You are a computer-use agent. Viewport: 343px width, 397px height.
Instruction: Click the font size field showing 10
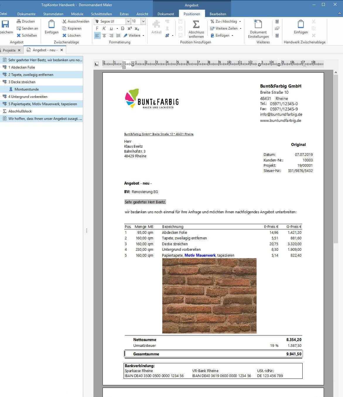point(136,21)
